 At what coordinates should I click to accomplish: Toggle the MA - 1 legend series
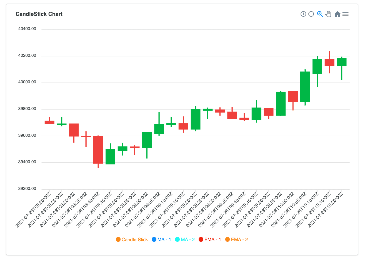pos(161,240)
